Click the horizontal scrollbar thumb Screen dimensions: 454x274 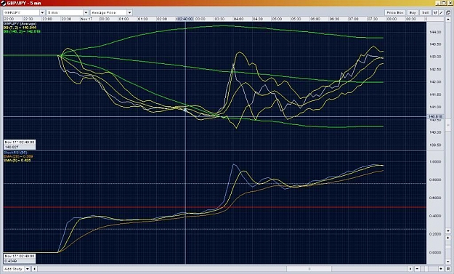(x=309, y=269)
